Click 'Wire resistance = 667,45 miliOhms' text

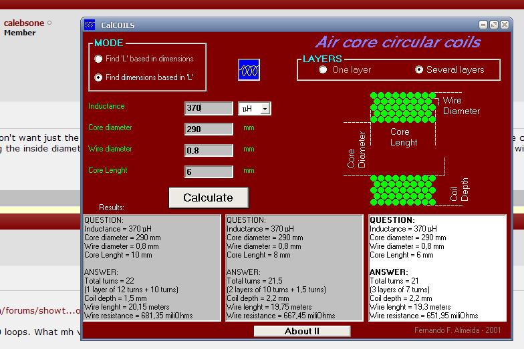click(281, 316)
